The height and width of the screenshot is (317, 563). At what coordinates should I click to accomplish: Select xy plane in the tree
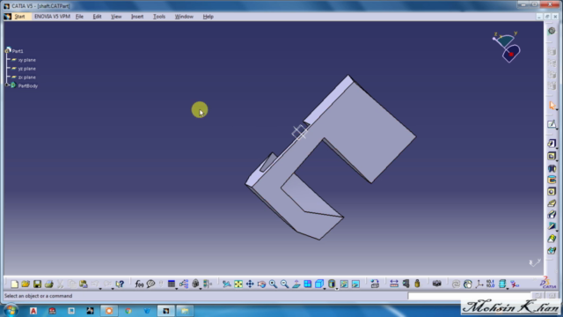(x=26, y=60)
